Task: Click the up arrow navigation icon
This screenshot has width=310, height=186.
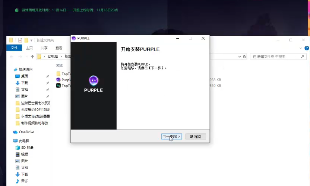Action: pyautogui.click(x=32, y=57)
